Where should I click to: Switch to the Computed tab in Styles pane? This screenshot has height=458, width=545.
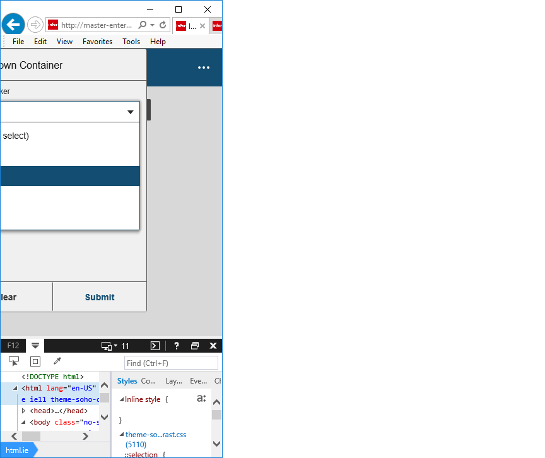pos(148,381)
